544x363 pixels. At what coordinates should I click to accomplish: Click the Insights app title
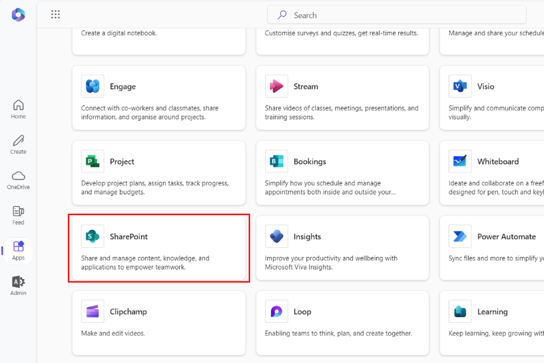[x=307, y=237]
